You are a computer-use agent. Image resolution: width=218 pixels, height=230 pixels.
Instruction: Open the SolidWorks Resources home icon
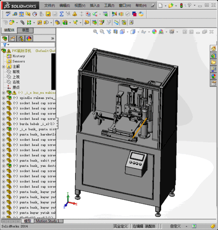coord(213,49)
